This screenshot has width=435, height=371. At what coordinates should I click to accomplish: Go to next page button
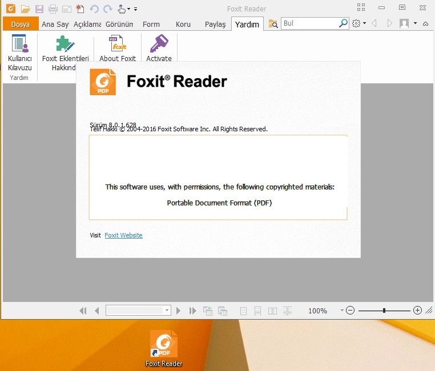(178, 310)
